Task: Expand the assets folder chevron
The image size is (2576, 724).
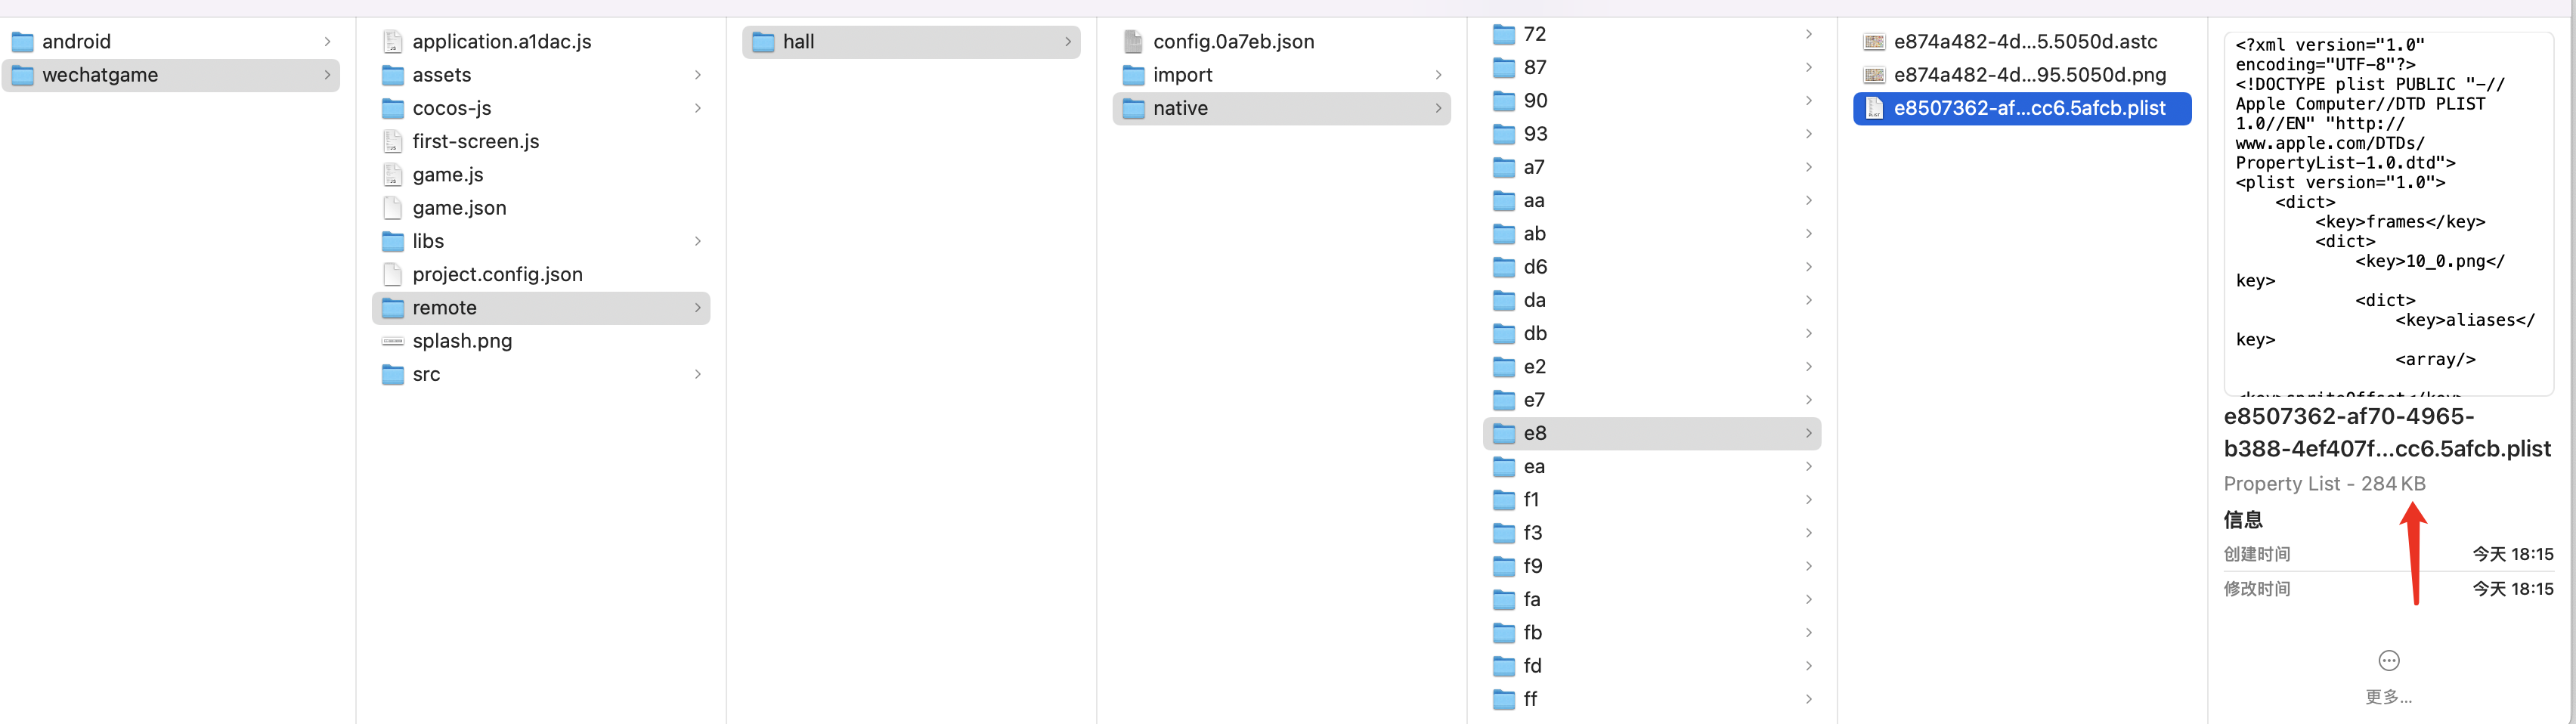Action: (698, 75)
